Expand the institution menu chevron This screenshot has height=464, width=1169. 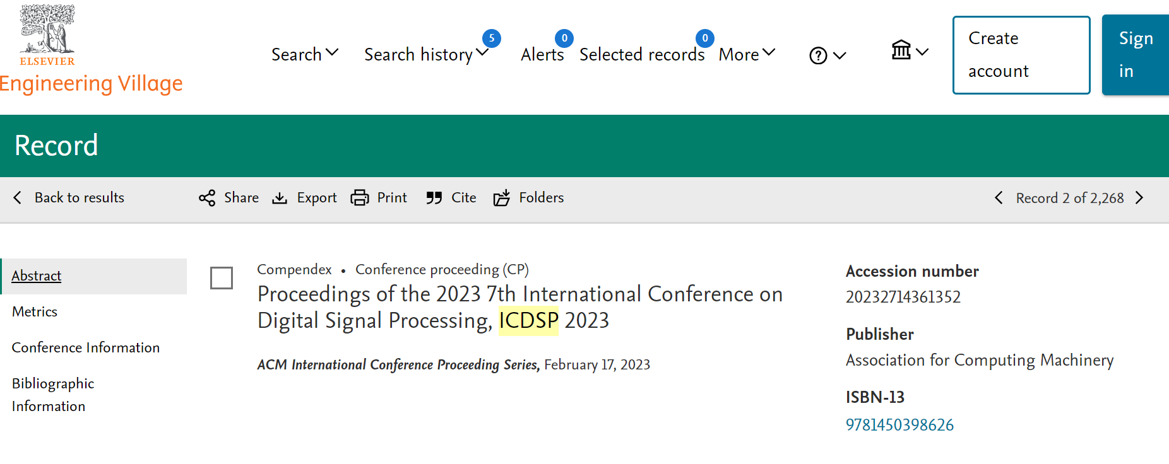tap(922, 52)
